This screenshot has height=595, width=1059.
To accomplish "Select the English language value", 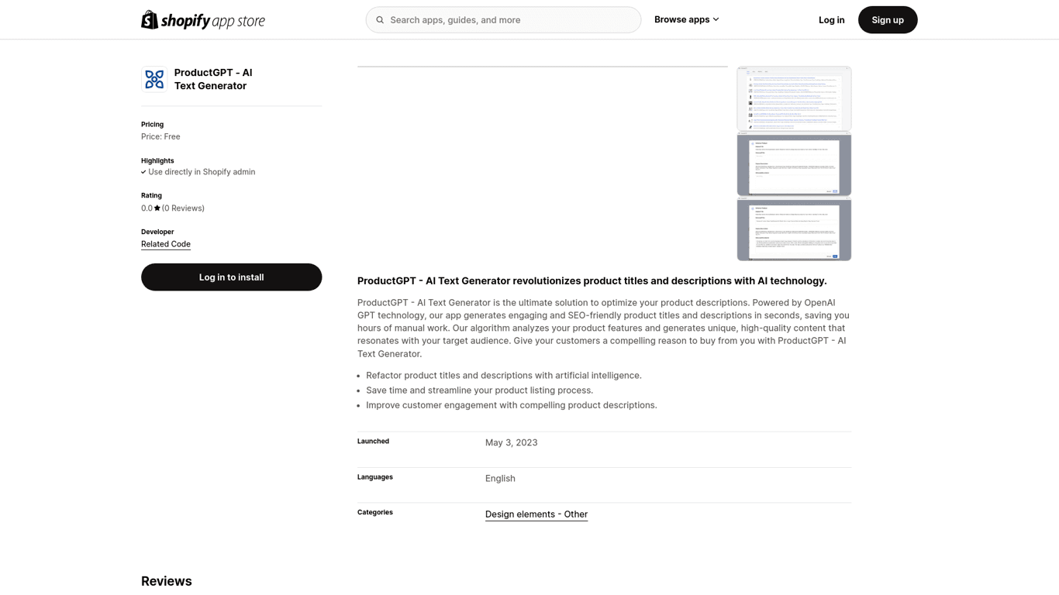I will (500, 478).
